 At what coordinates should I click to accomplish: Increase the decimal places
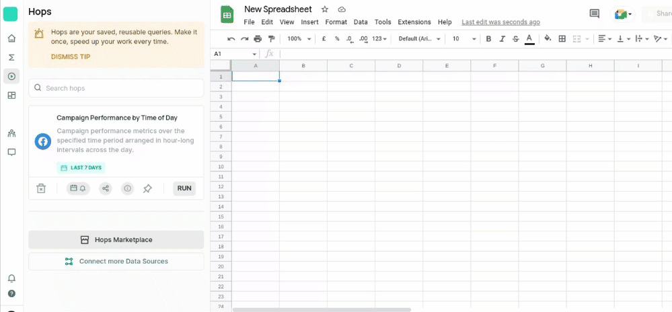(x=363, y=39)
